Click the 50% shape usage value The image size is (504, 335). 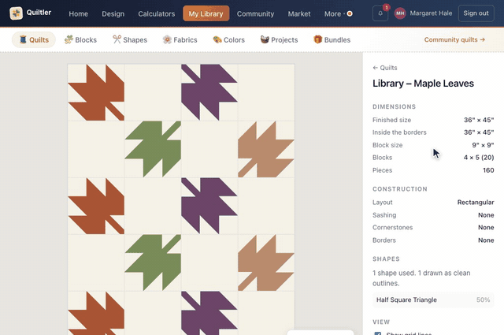483,300
